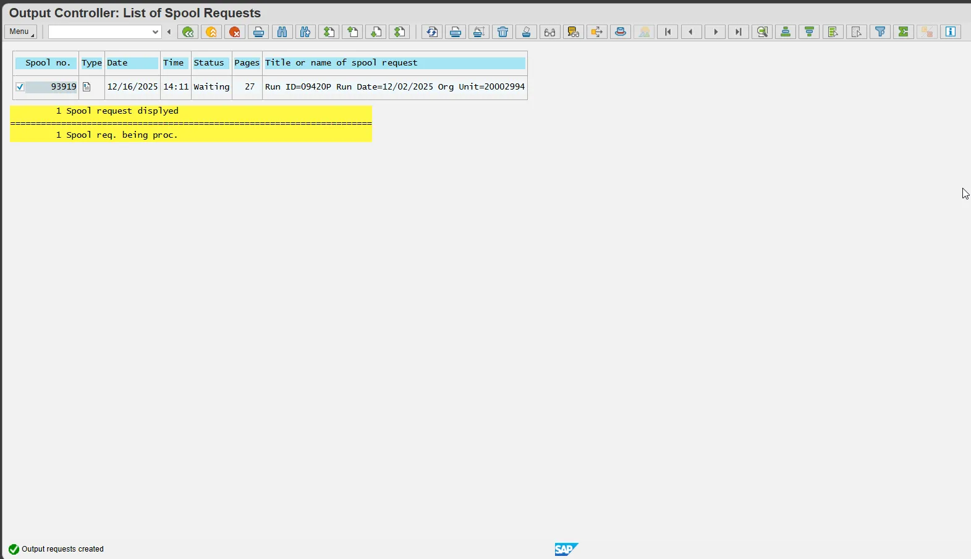
Task: Click the green Back arrow icon
Action: (188, 32)
